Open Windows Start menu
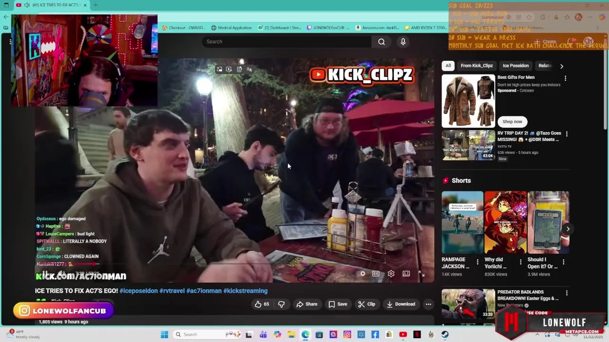Viewport: 609px width, 342px height. [164, 334]
